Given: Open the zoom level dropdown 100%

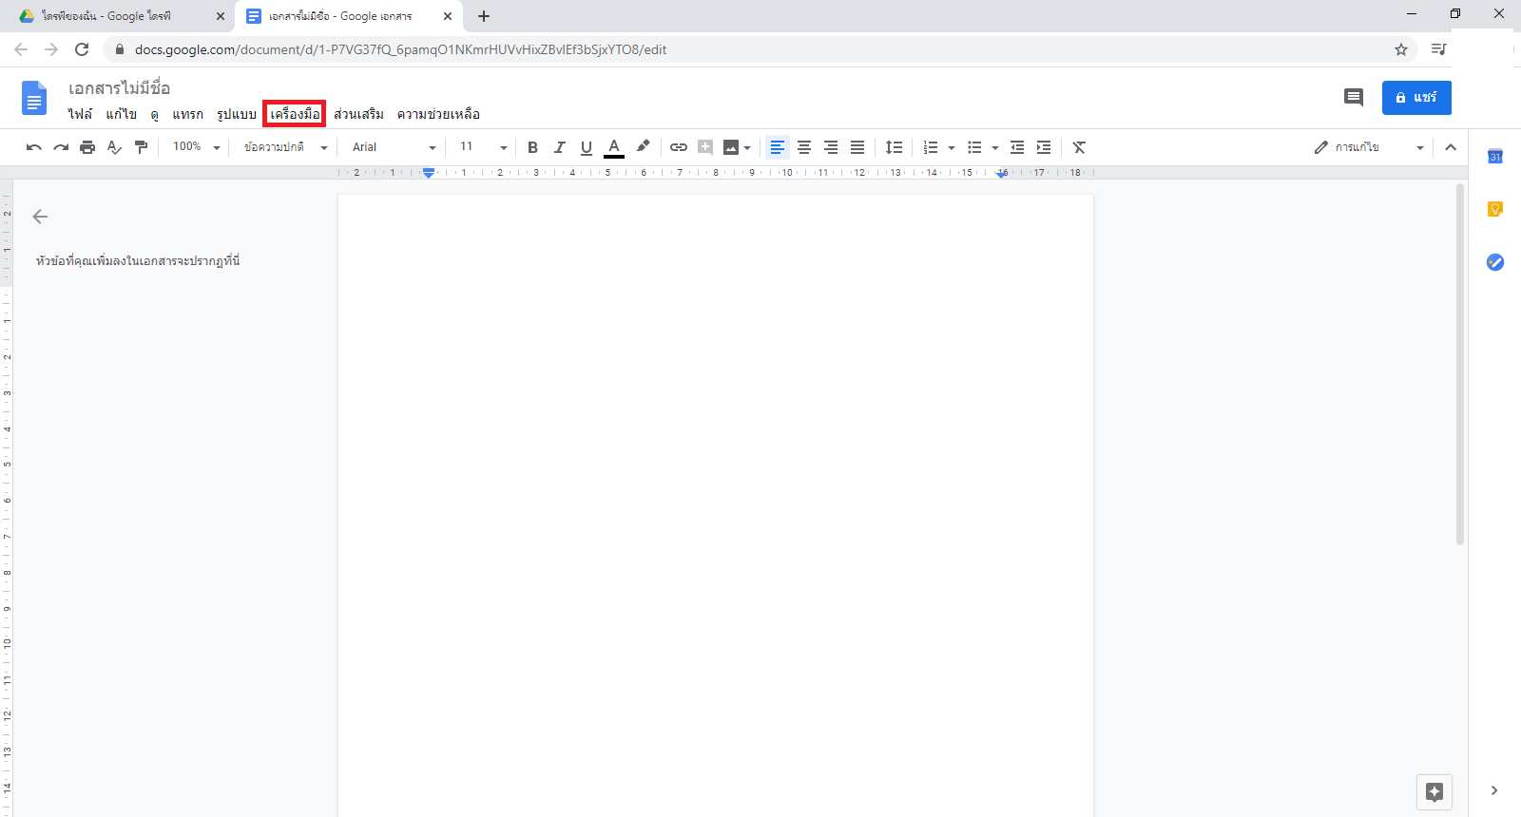Looking at the screenshot, I should coord(196,147).
